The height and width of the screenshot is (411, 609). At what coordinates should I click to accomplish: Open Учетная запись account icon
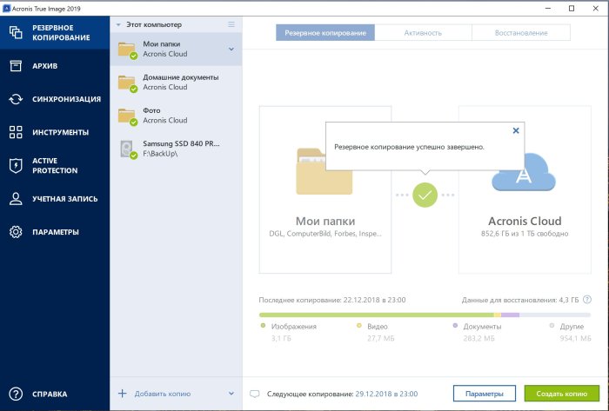coord(16,199)
